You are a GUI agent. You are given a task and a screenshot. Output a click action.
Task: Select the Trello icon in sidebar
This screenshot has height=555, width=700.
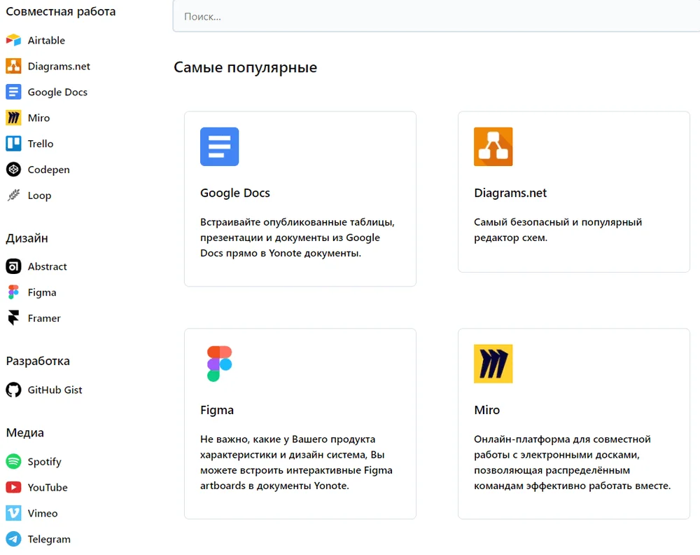point(13,144)
